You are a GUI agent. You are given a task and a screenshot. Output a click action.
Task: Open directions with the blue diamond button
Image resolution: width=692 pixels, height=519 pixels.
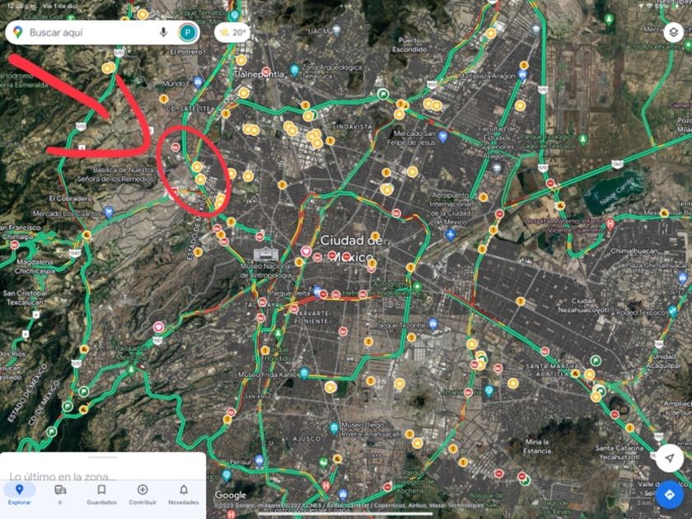tap(670, 494)
